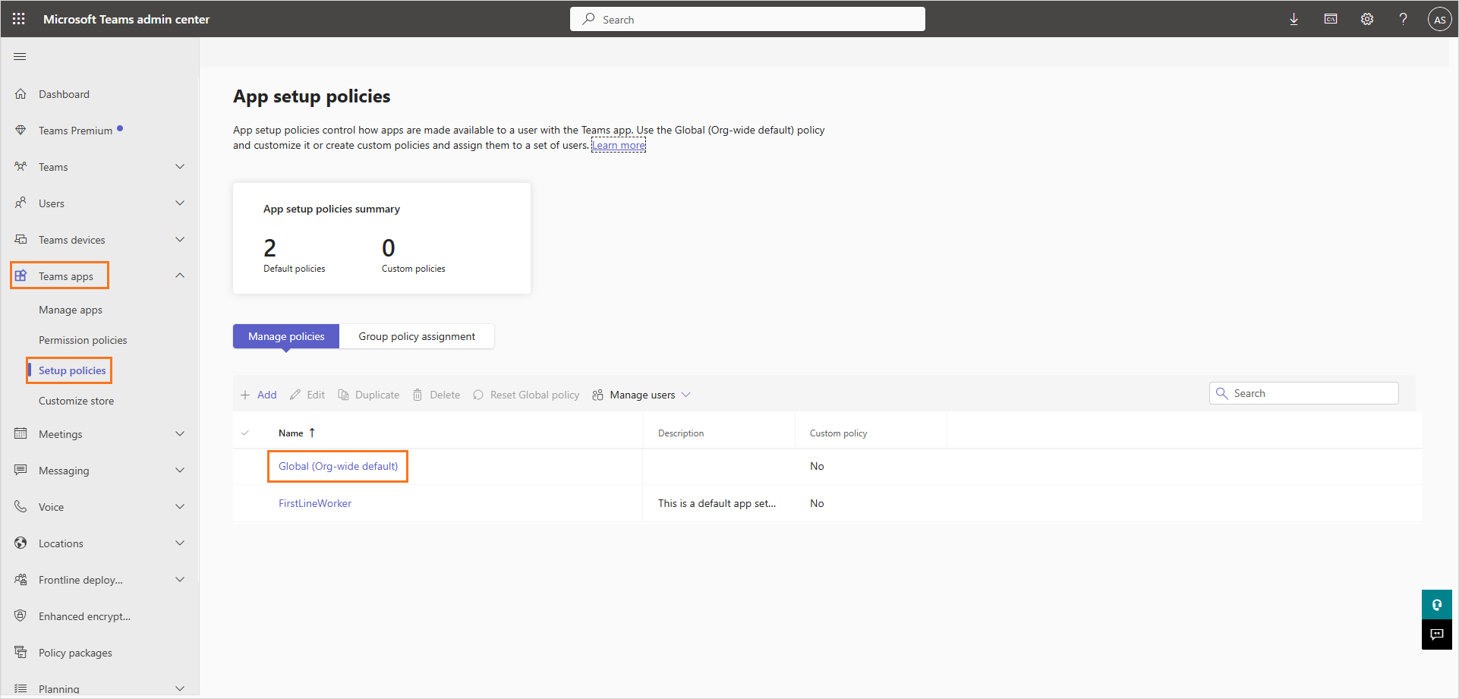Open the black feedback chat widget
1459x699 pixels.
(1436, 634)
